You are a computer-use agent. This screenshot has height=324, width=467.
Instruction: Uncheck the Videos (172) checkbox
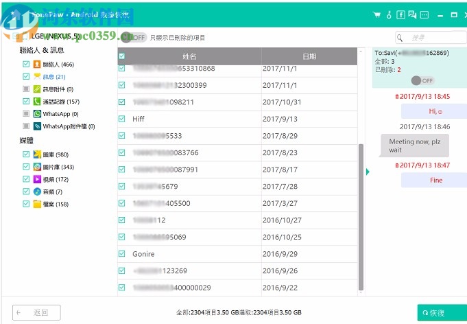pyautogui.click(x=26, y=179)
